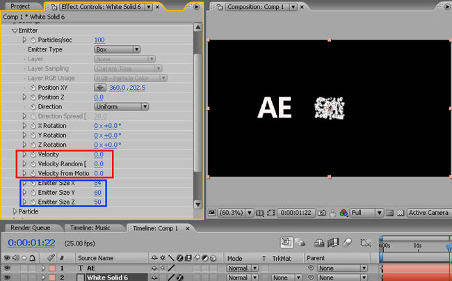Screen dimensions: 452x281
Task: Toggle visibility of White Solid 6 layer
Action: point(8,278)
